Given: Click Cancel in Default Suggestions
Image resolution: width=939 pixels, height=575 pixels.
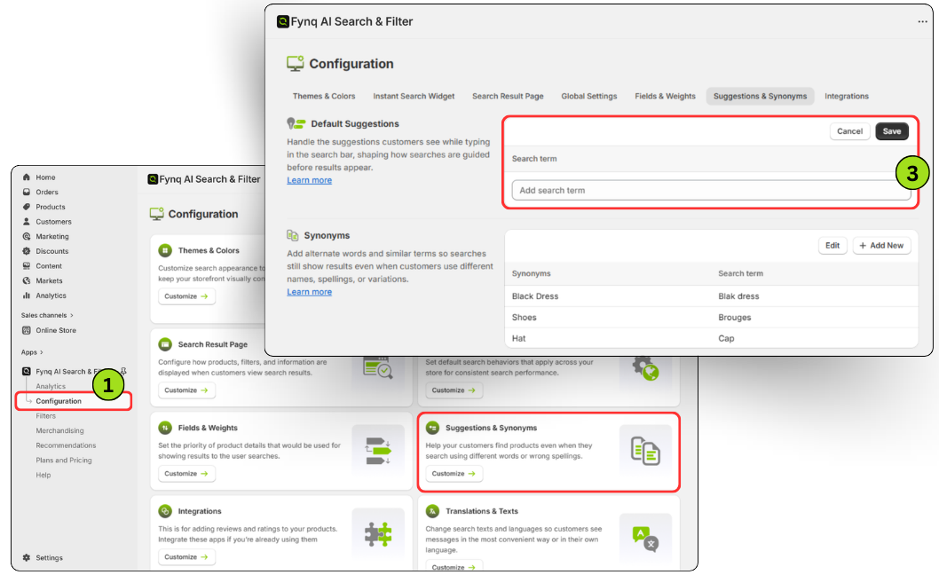Looking at the screenshot, I should coord(849,131).
